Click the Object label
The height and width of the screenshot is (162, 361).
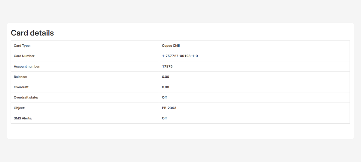[19, 108]
